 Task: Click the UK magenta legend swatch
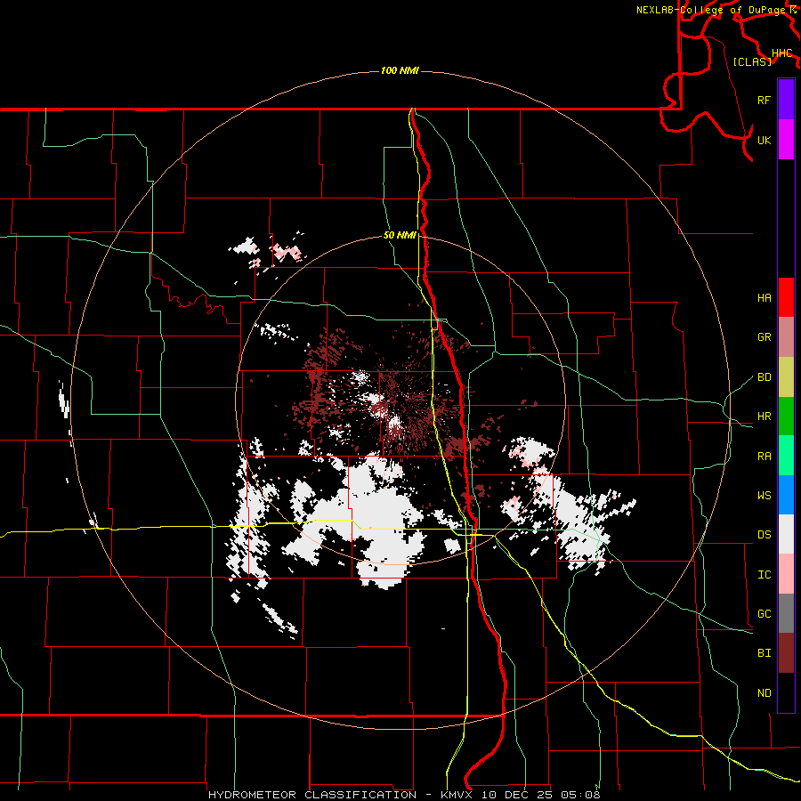[x=786, y=140]
